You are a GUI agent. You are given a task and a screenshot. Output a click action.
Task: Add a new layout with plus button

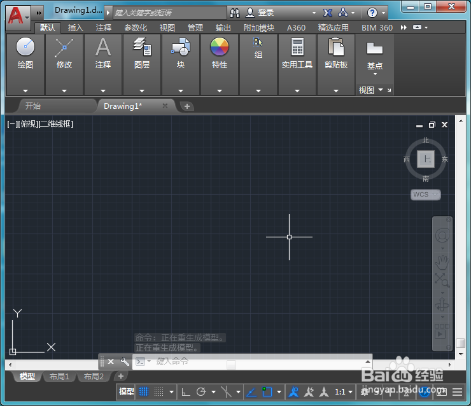(x=121, y=376)
